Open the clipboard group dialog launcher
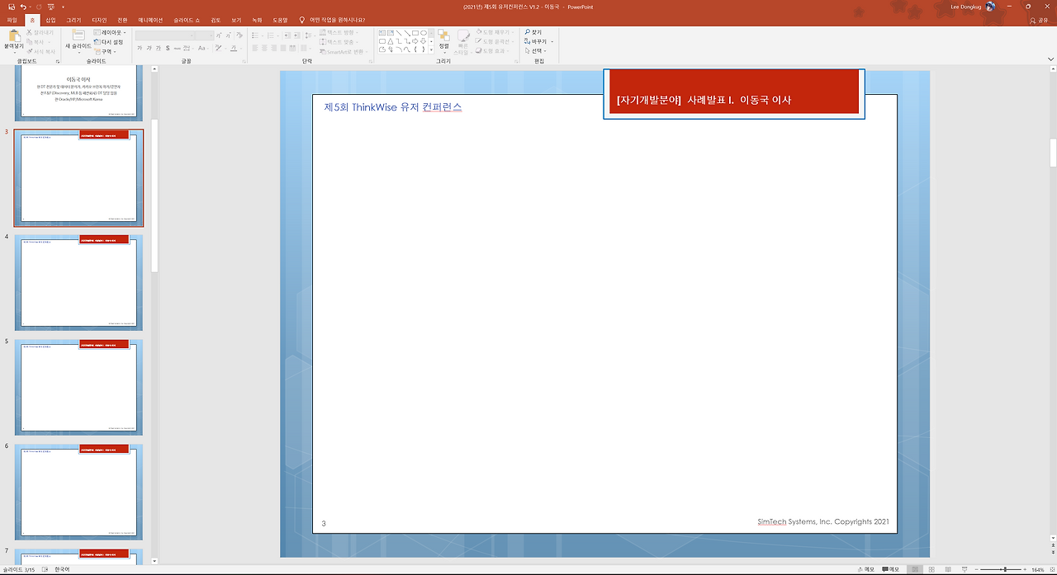 pyautogui.click(x=58, y=61)
